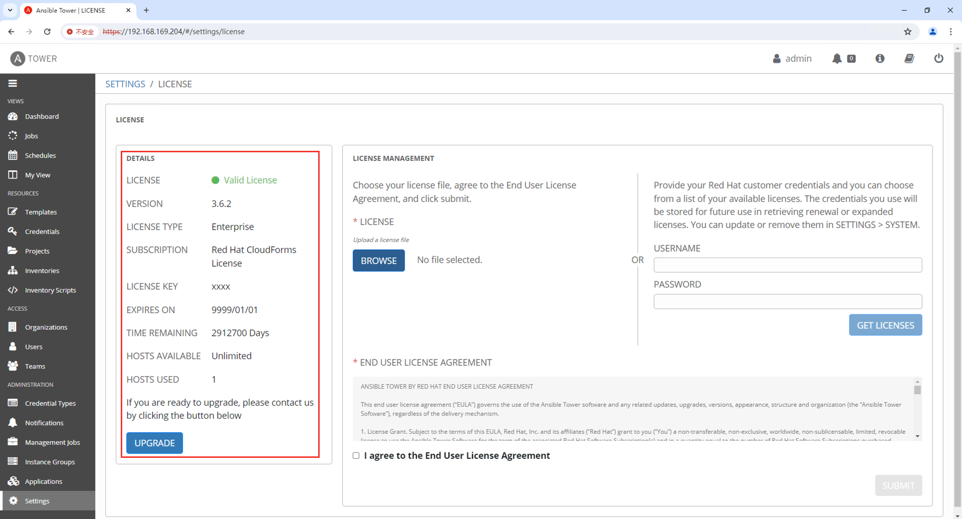Click the USERNAME input field
Image resolution: width=962 pixels, height=519 pixels.
tap(788, 265)
